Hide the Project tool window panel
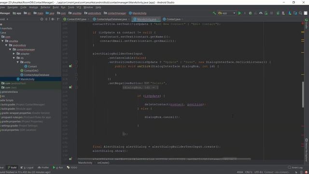 tap(58, 19)
